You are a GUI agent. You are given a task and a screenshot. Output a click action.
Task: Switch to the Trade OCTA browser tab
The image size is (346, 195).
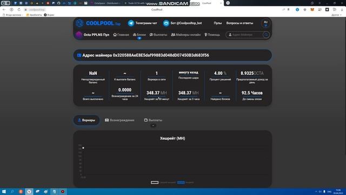click(135, 3)
